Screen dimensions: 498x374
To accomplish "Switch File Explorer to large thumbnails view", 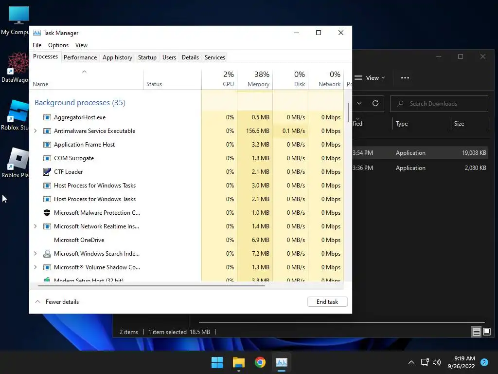I will (x=487, y=332).
